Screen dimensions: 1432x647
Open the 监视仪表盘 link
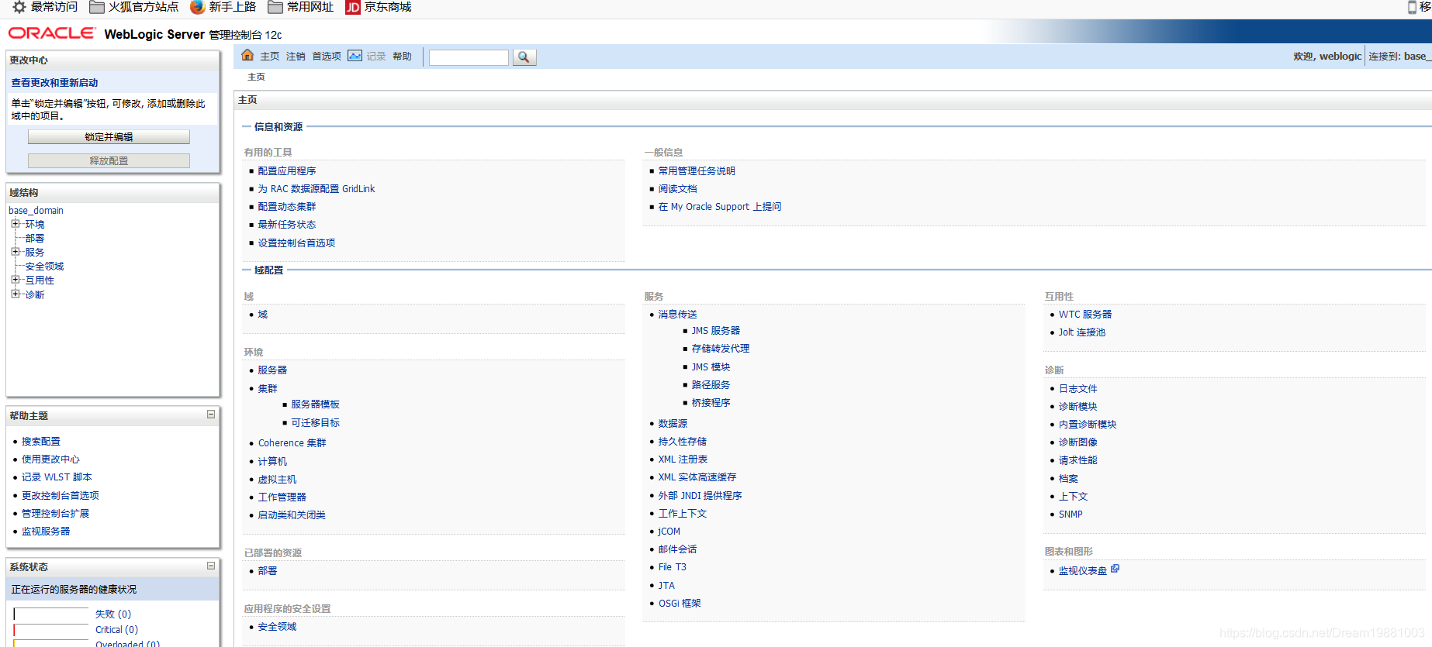point(1083,570)
